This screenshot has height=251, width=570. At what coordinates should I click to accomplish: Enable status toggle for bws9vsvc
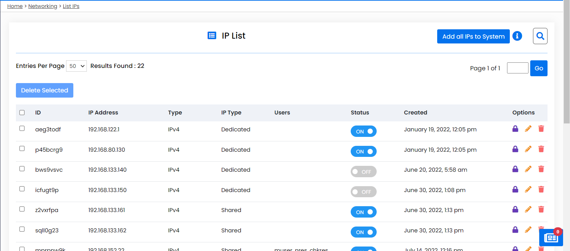pos(364,172)
